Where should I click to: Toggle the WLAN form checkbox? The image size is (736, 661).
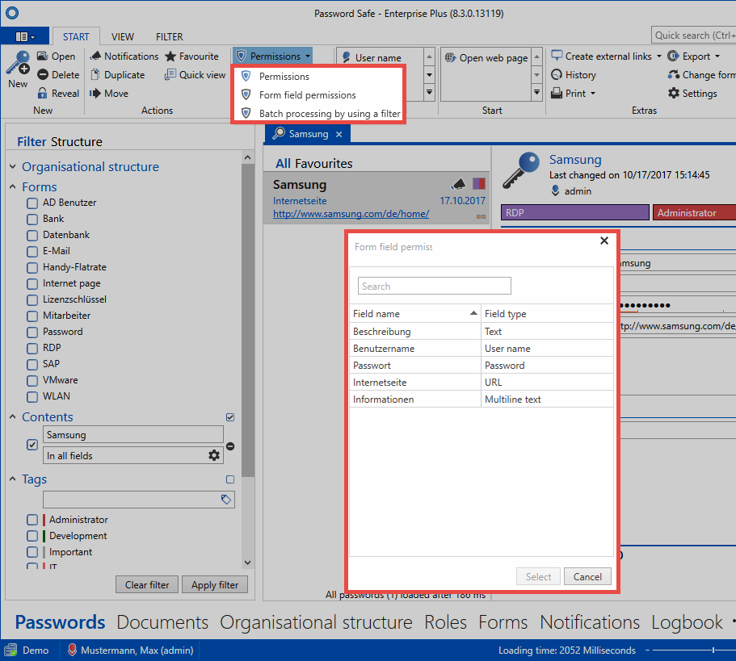pyautogui.click(x=32, y=397)
